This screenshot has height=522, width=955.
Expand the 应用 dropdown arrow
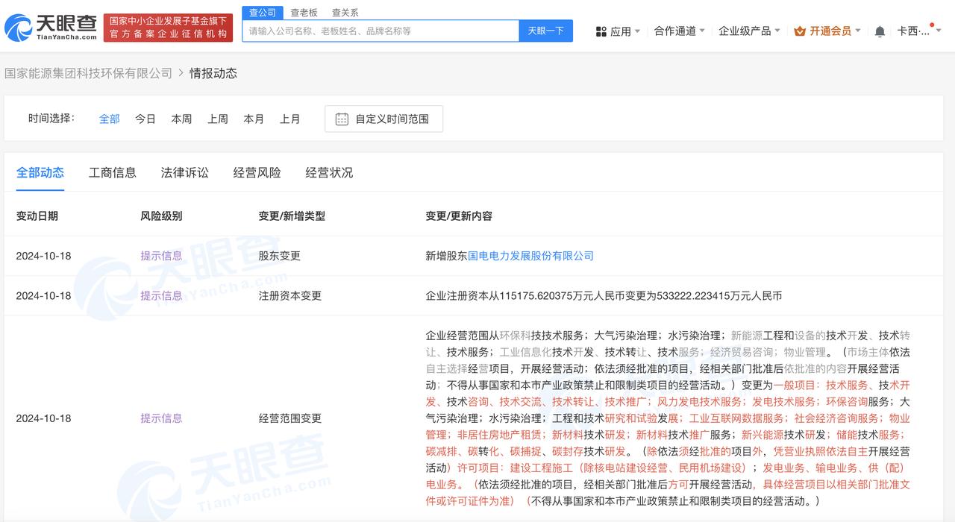(x=637, y=31)
